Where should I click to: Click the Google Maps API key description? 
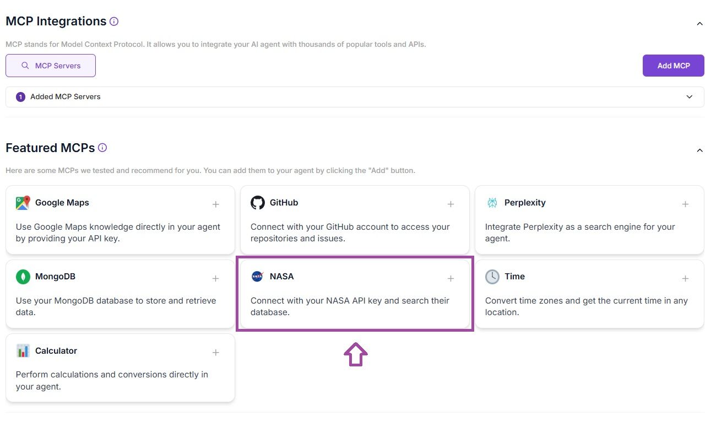118,233
